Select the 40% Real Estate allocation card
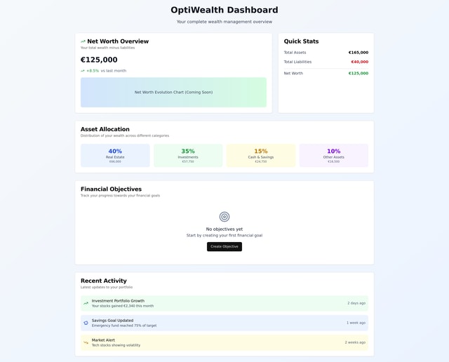Image resolution: width=449 pixels, height=362 pixels. [115, 156]
